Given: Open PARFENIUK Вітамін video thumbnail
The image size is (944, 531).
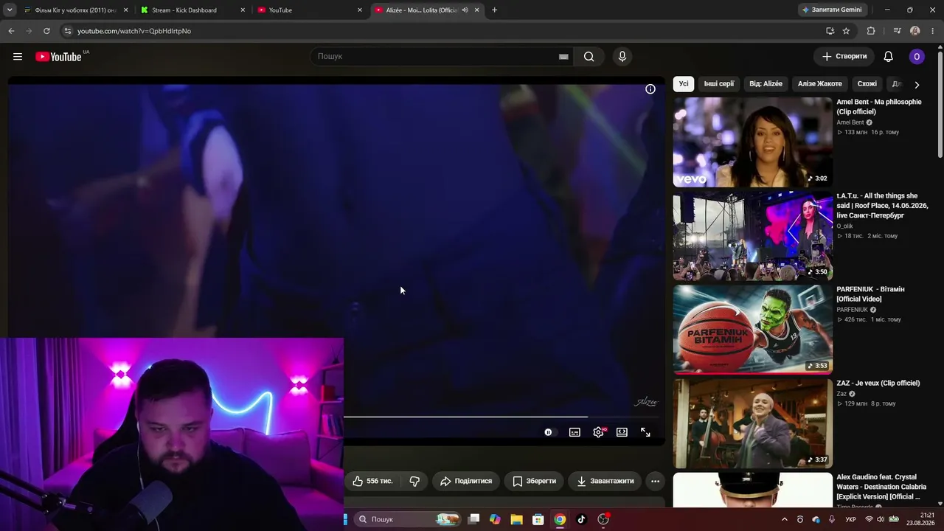Looking at the screenshot, I should click(x=752, y=330).
